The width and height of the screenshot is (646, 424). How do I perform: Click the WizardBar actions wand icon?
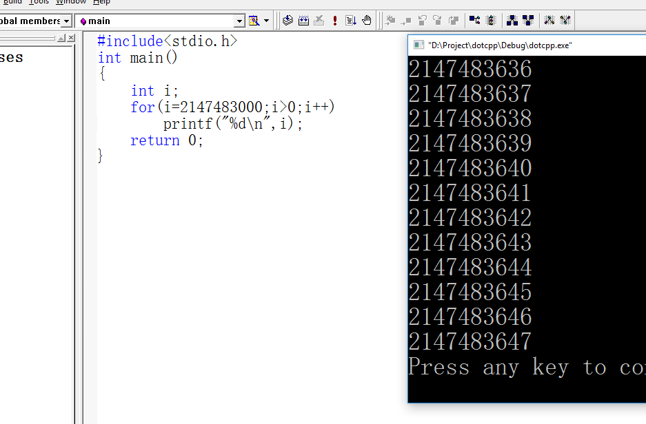click(x=254, y=21)
